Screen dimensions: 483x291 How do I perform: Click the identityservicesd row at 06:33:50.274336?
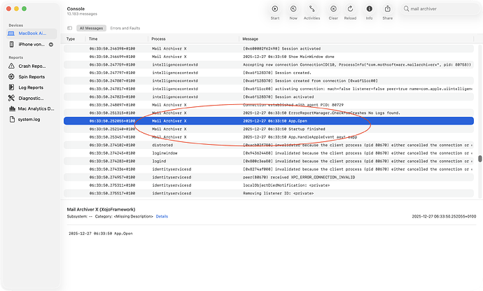(269, 169)
